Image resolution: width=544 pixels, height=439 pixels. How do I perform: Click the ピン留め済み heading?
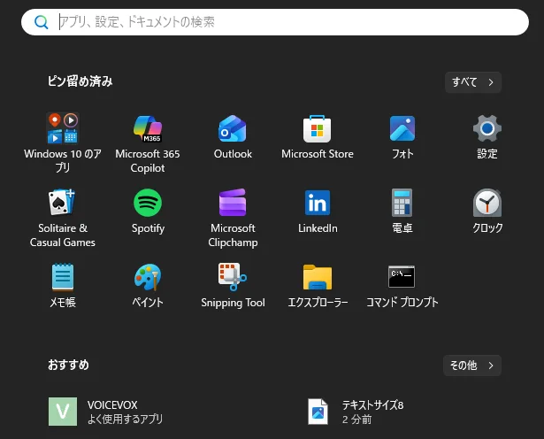tap(80, 81)
